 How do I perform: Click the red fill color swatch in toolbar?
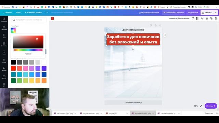[x=52, y=18]
